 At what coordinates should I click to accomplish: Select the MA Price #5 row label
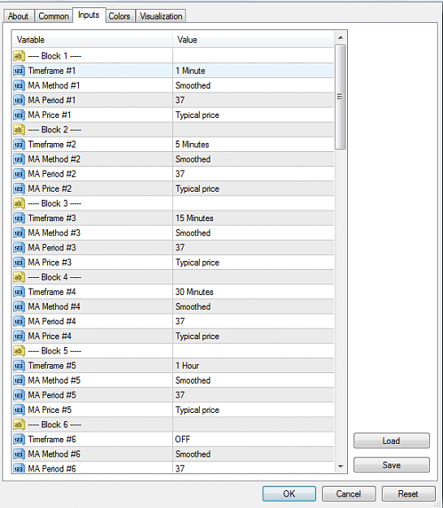pos(50,410)
